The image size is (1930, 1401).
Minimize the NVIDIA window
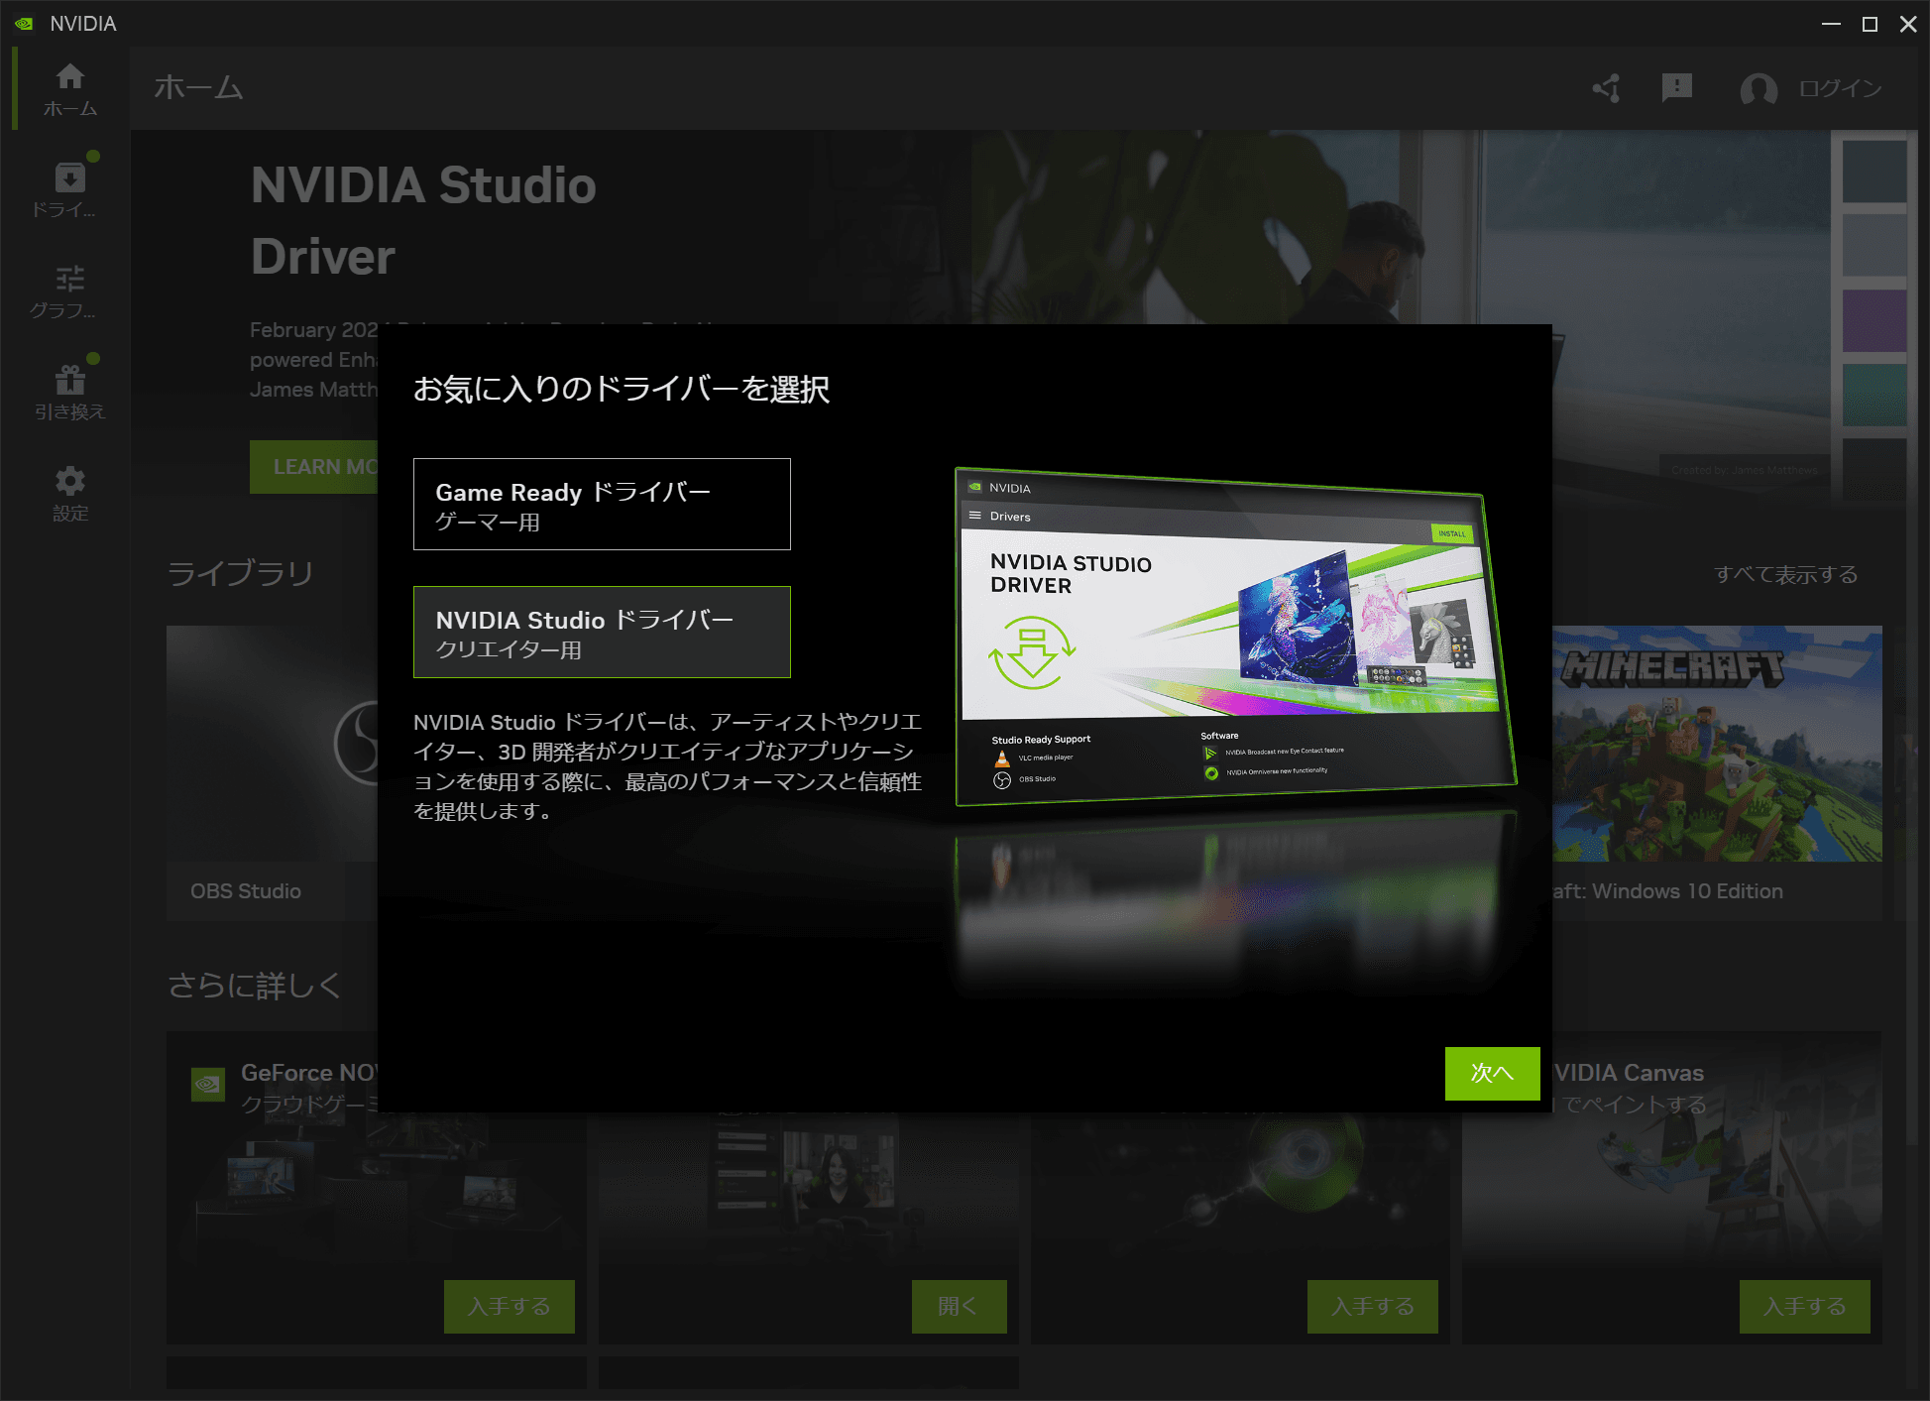coord(1831,24)
